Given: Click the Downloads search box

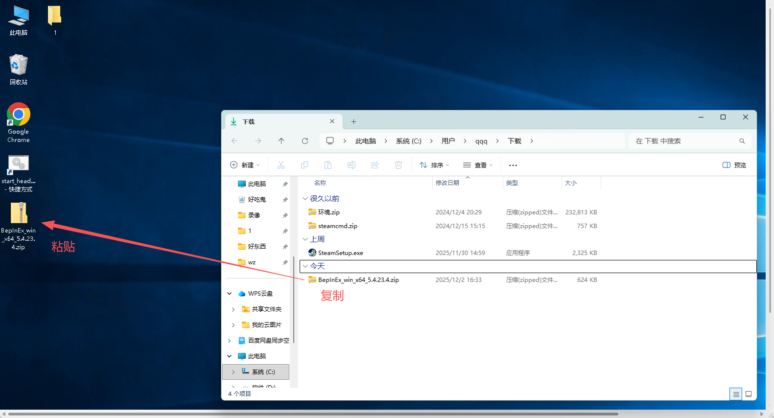Looking at the screenshot, I should point(685,141).
